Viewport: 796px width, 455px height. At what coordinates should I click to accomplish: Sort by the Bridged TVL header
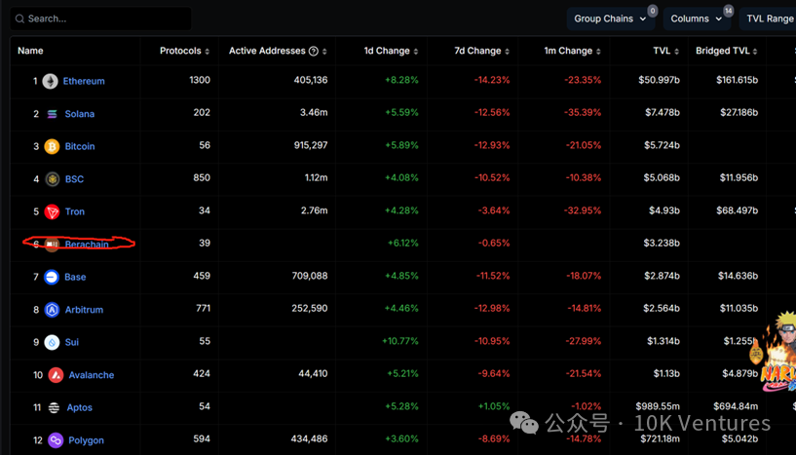coord(727,51)
